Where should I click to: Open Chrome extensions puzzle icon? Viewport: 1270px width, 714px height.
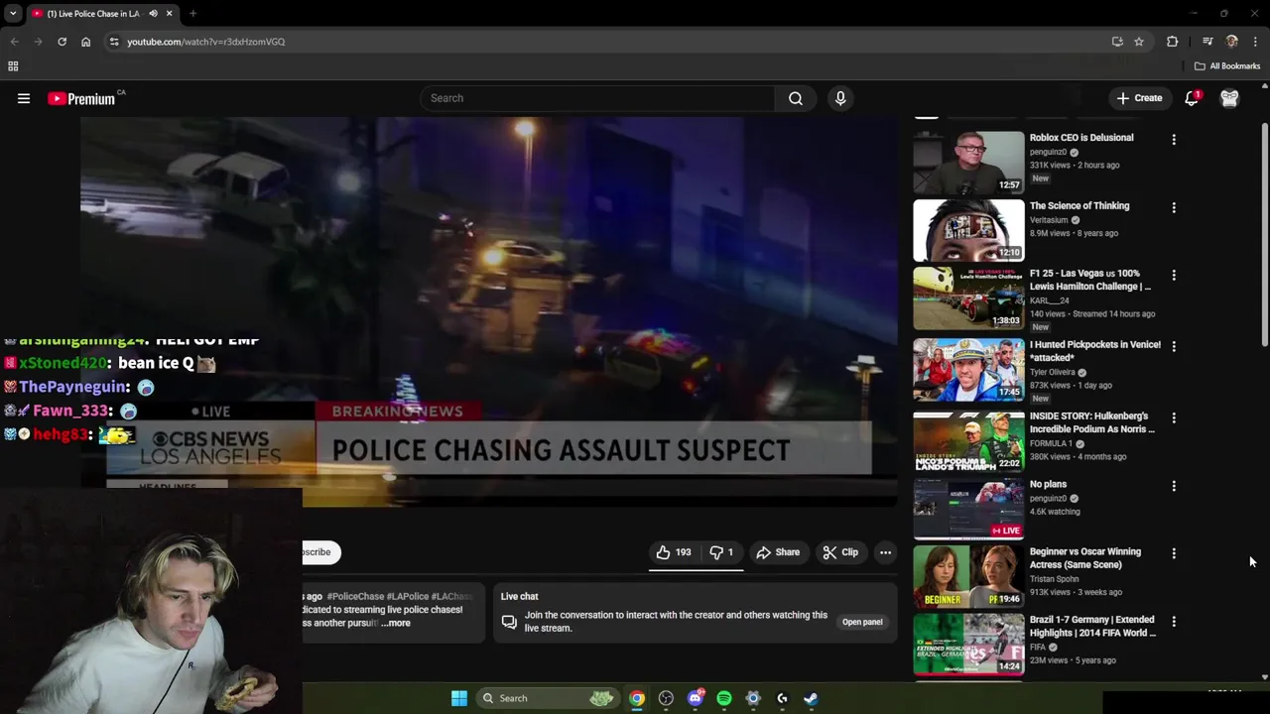click(x=1173, y=42)
